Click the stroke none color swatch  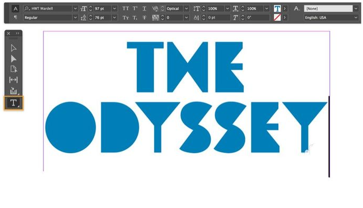(x=277, y=17)
